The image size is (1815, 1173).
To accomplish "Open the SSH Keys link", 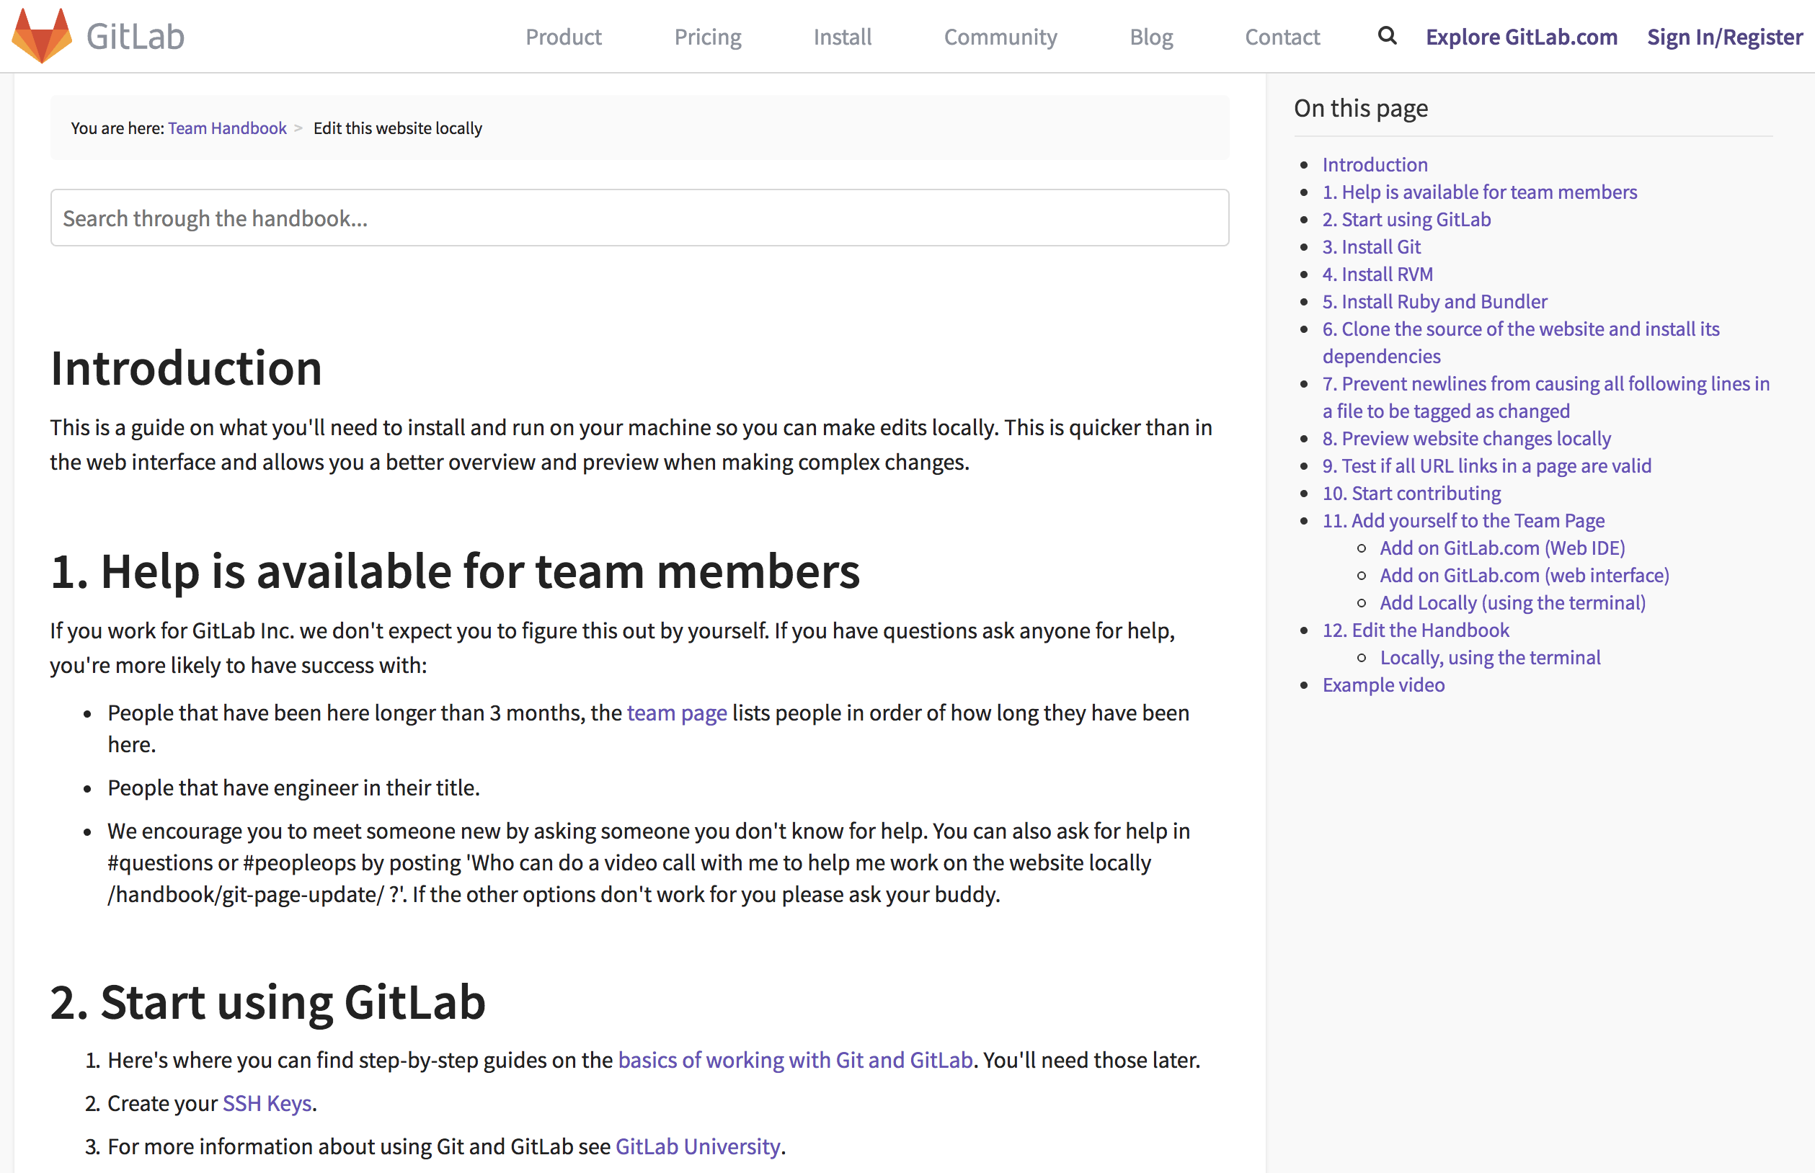I will (267, 1103).
